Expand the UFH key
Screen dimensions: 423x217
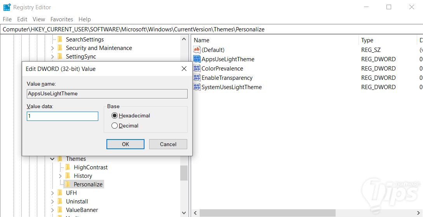pos(52,193)
